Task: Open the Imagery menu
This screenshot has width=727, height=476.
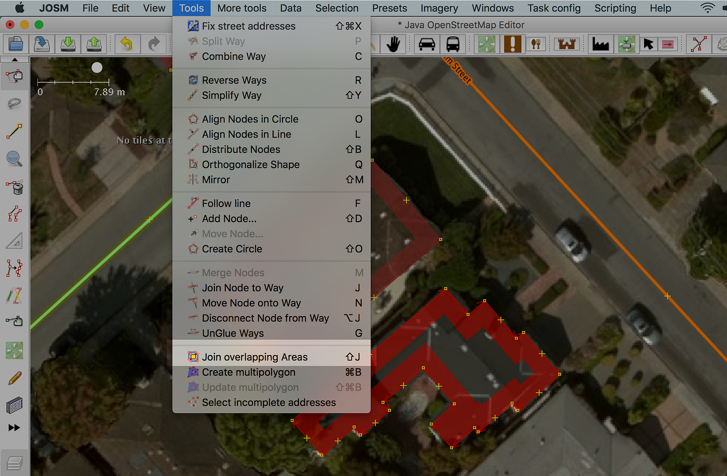Action: [439, 8]
